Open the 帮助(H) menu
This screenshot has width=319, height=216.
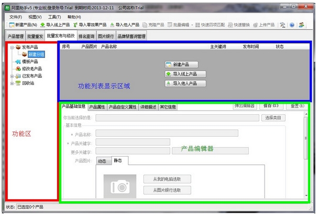[74, 17]
